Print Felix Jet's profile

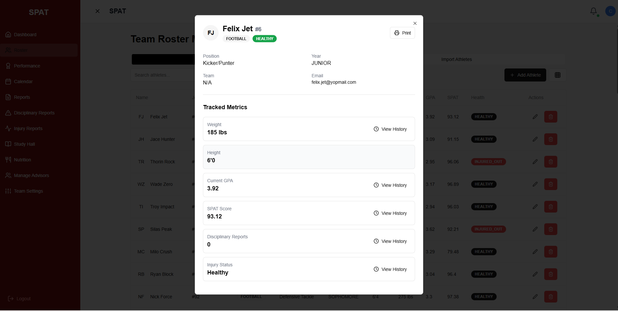pyautogui.click(x=402, y=33)
